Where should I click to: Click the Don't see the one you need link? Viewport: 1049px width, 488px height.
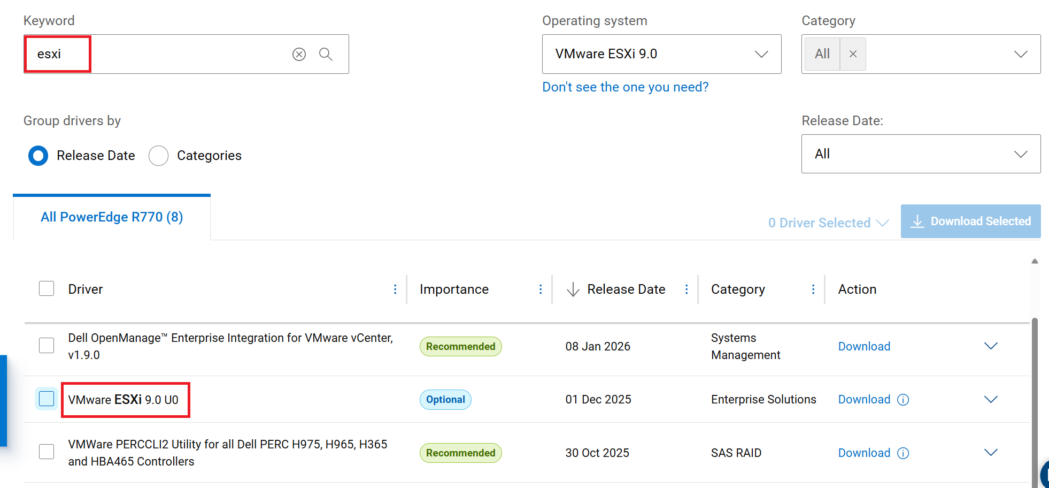click(626, 87)
